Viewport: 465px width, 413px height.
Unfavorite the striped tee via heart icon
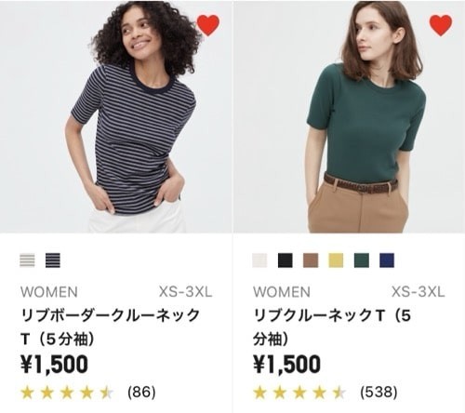click(208, 25)
